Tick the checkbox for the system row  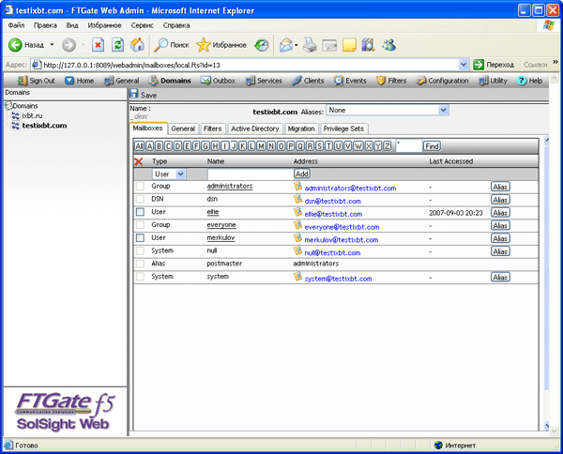140,277
